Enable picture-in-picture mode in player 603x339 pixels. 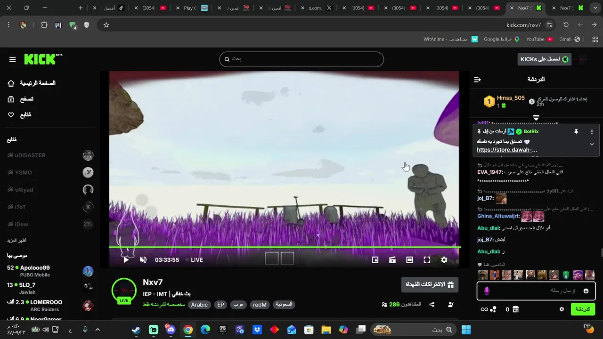pos(375,260)
